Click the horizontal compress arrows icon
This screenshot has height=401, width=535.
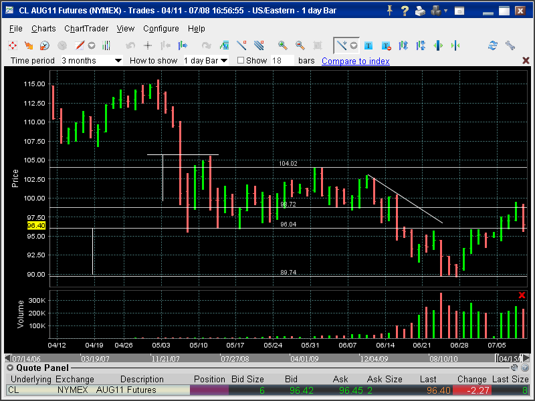pos(455,45)
